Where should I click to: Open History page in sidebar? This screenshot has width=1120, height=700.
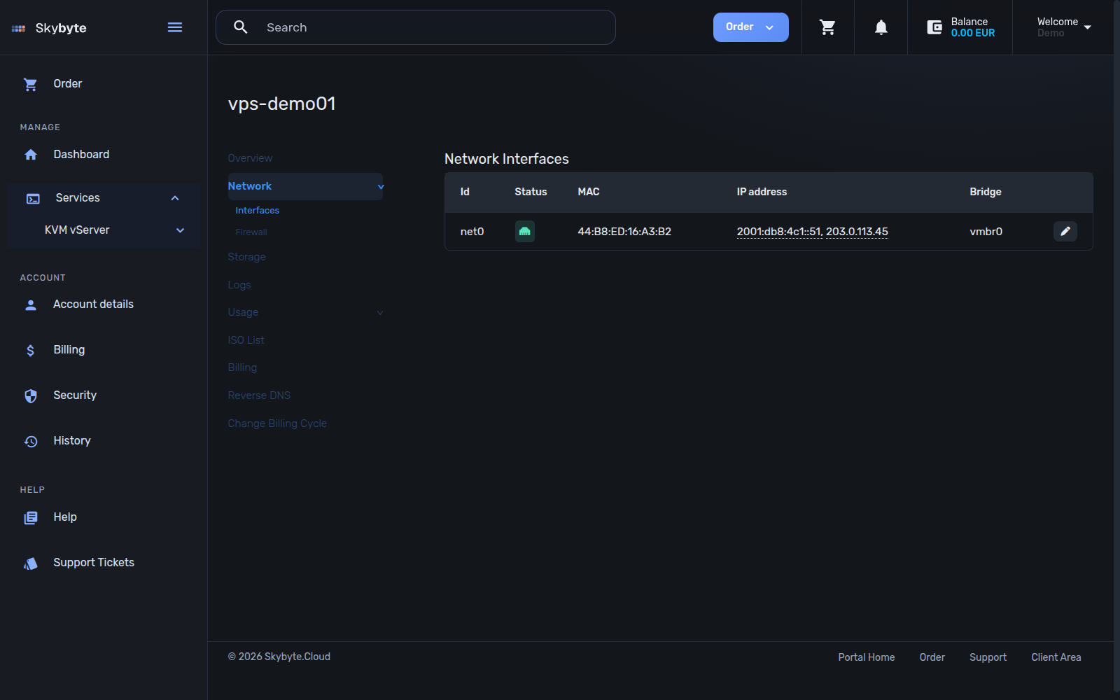pos(72,441)
